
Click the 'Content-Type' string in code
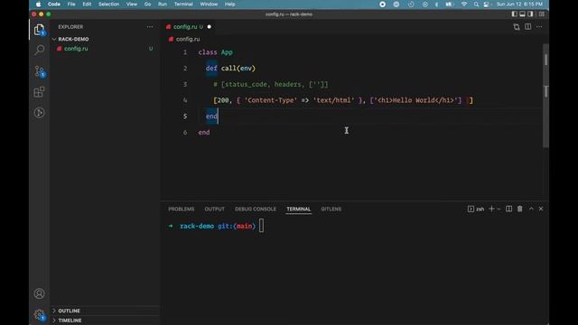tap(271, 100)
